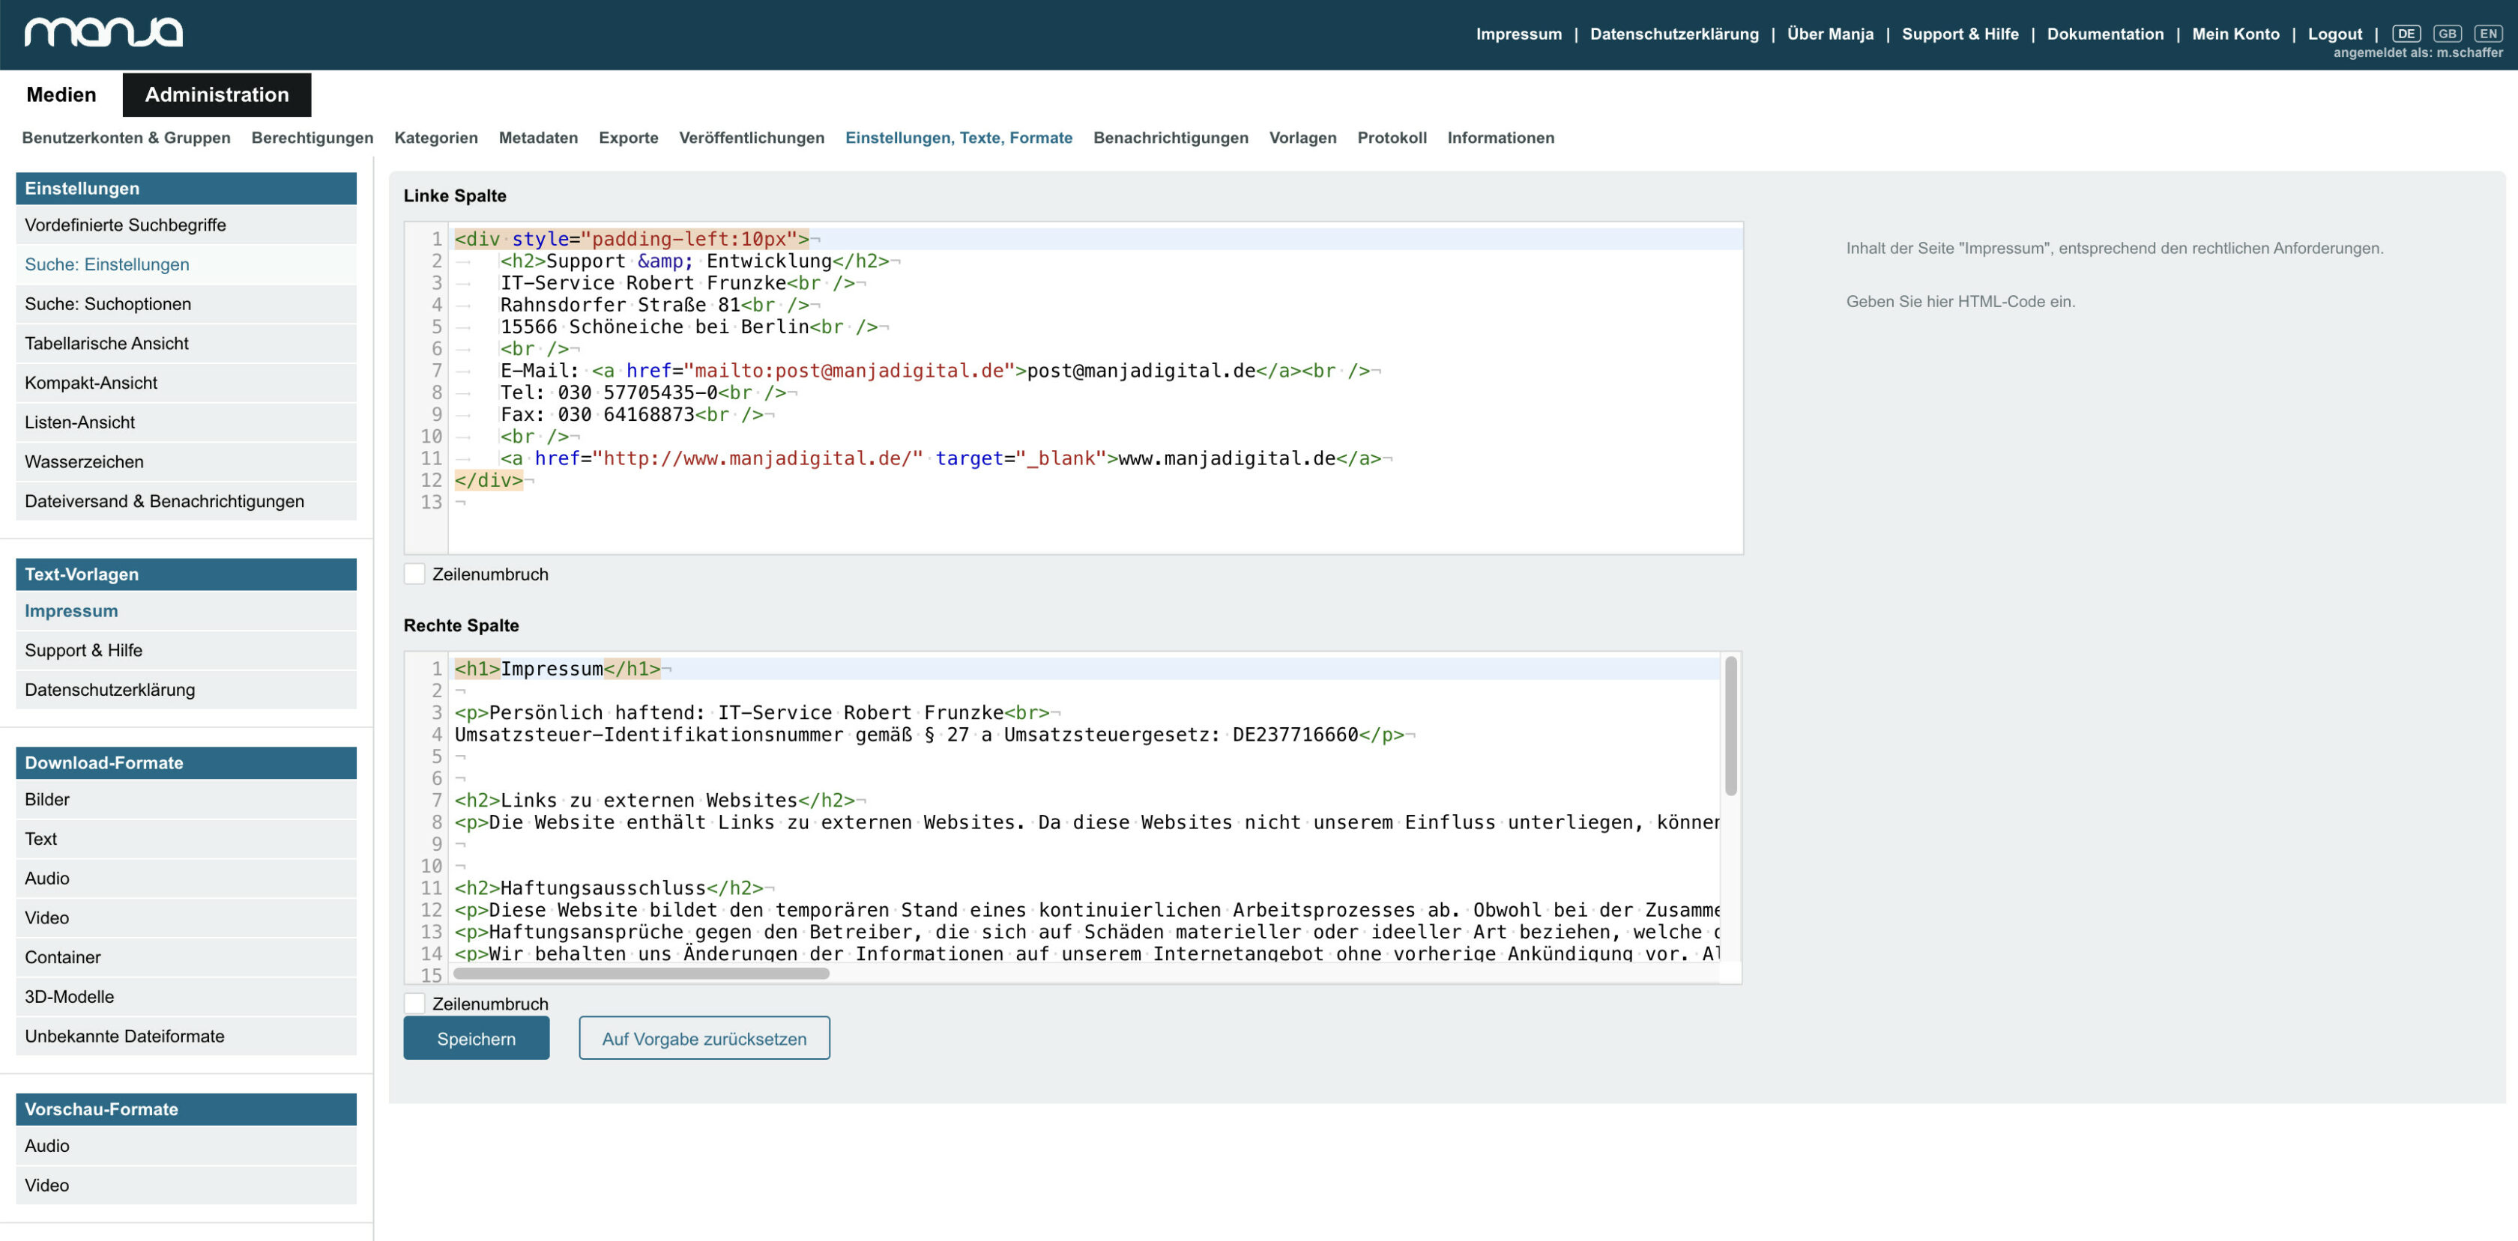Select Einstellungen, Texte, Formate menu
The image size is (2518, 1241).
click(x=959, y=138)
